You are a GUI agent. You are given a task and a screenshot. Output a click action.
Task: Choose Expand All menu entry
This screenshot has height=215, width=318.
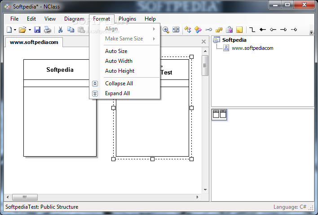[x=125, y=93]
